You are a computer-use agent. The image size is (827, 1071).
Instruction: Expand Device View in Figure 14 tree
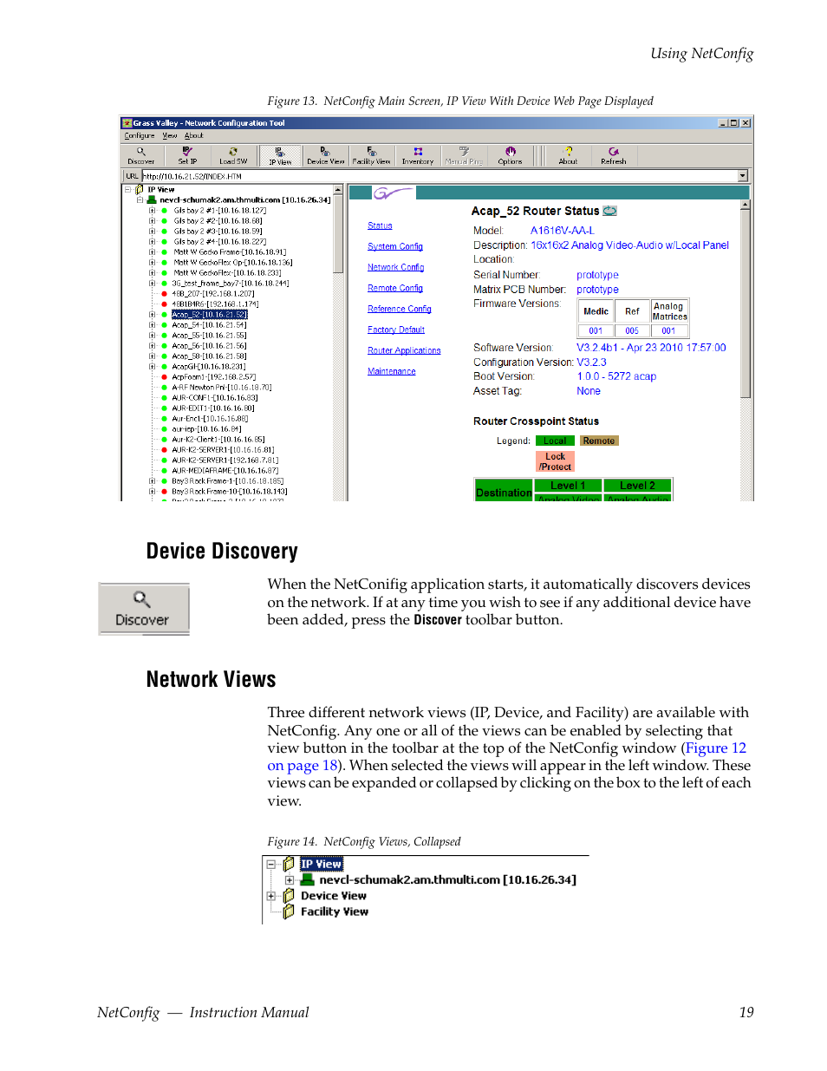point(270,896)
